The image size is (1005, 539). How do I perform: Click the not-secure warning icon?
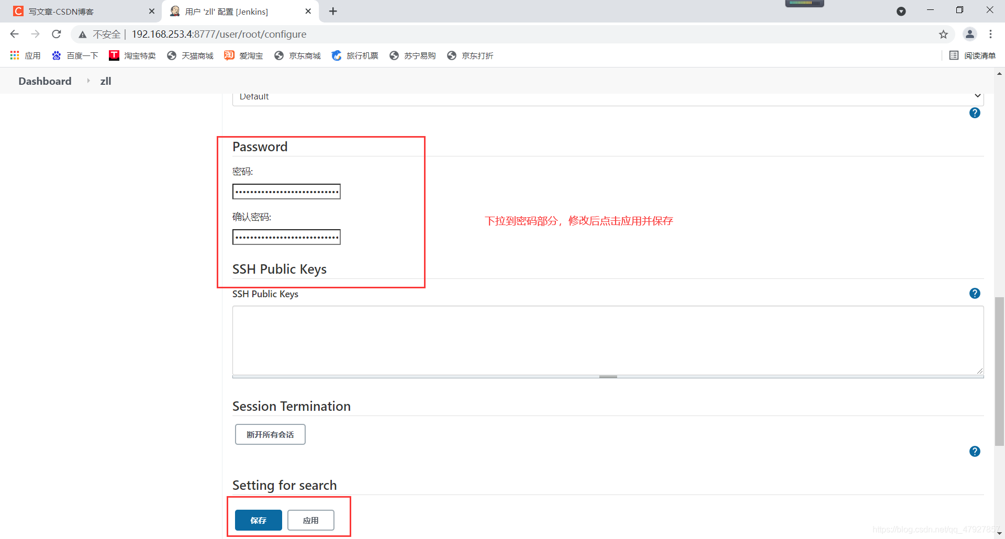(x=82, y=35)
